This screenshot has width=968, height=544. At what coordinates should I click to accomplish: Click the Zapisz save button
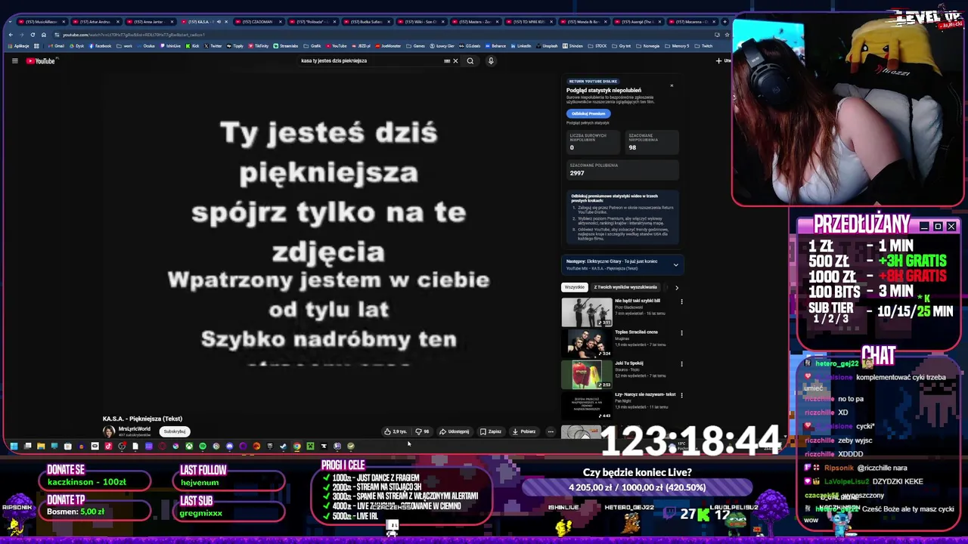(x=491, y=431)
